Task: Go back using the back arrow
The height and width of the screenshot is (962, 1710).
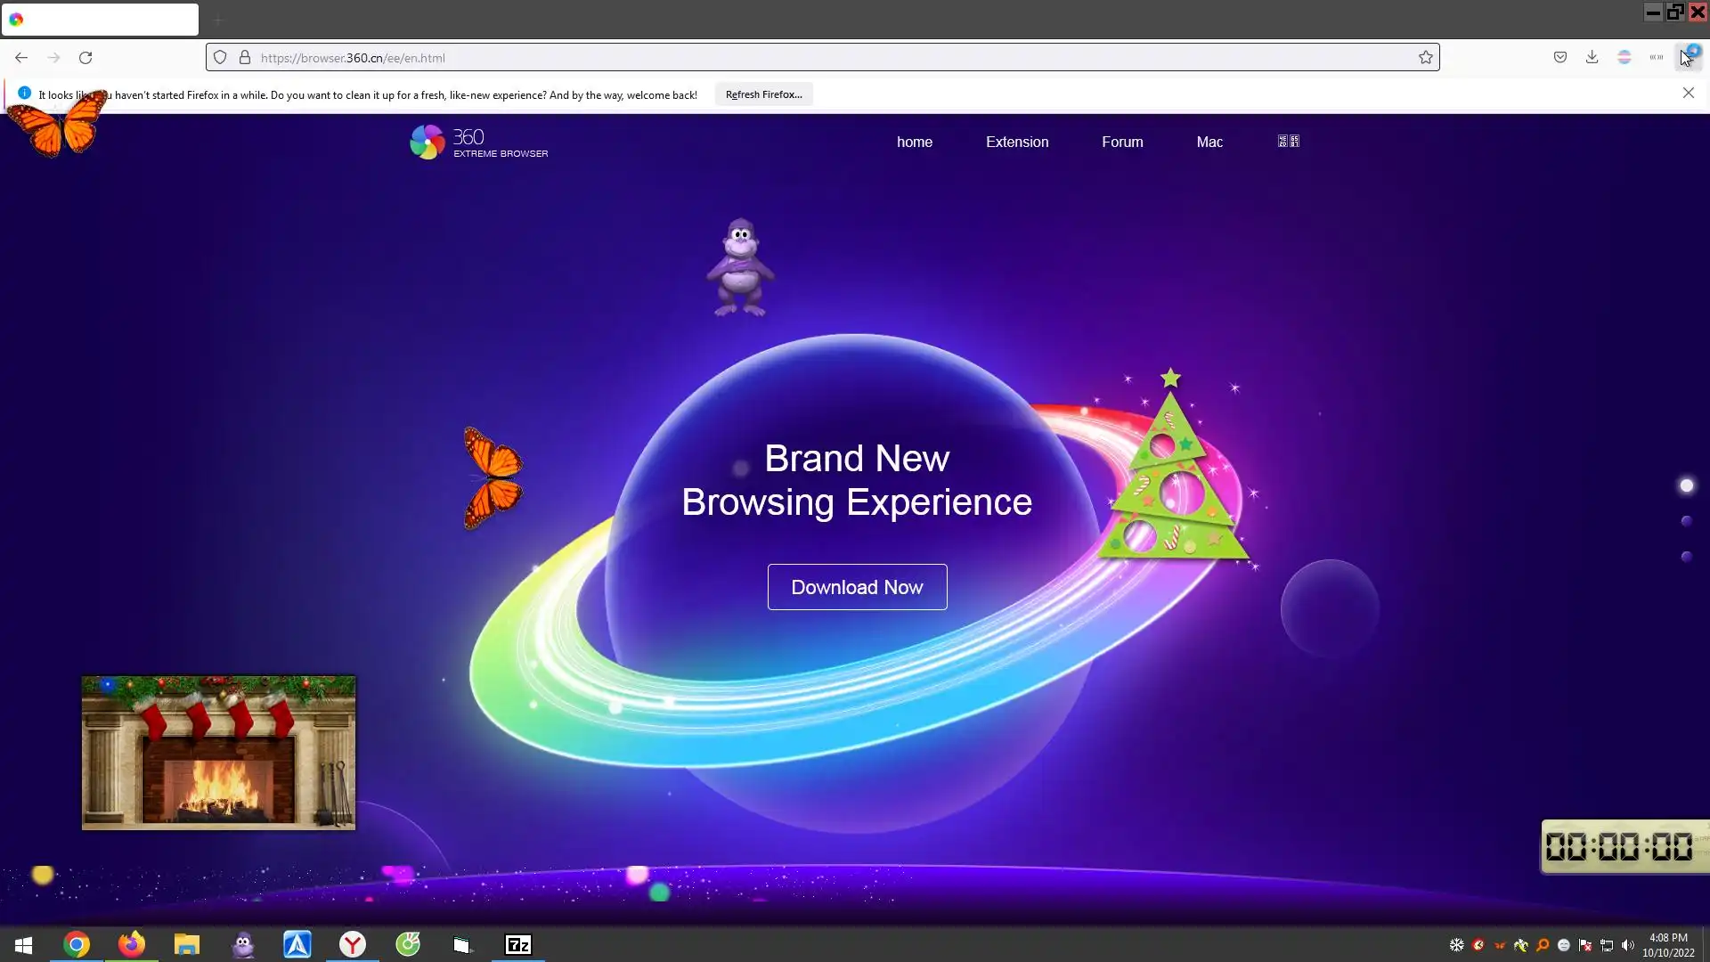Action: 21,58
